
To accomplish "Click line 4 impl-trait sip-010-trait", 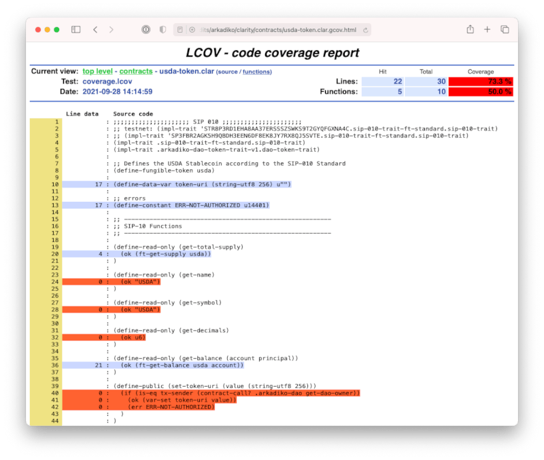I will click(209, 143).
